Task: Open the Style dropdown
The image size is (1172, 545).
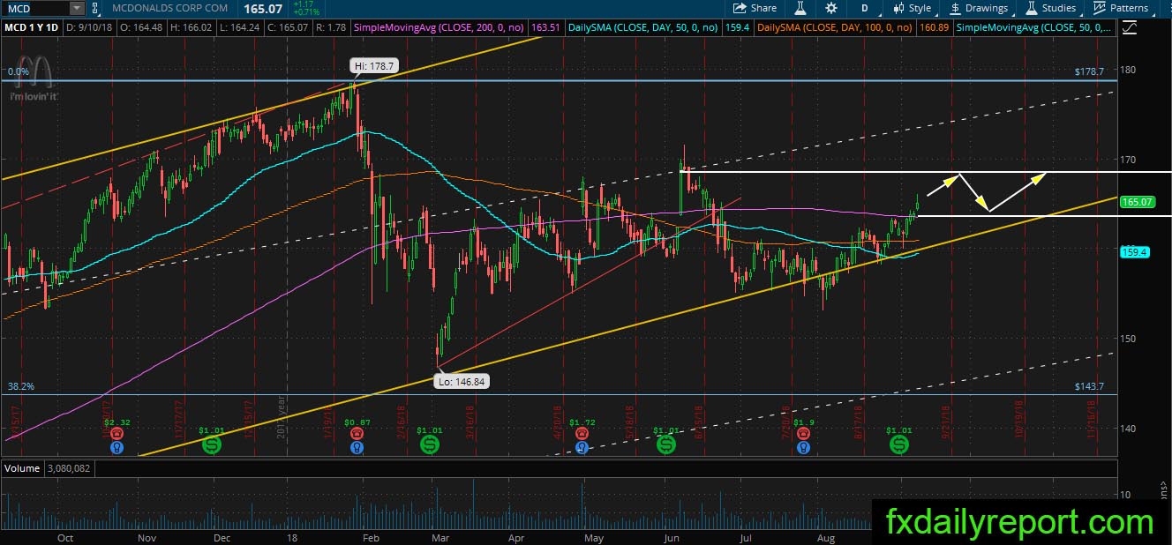Action: pos(913,8)
